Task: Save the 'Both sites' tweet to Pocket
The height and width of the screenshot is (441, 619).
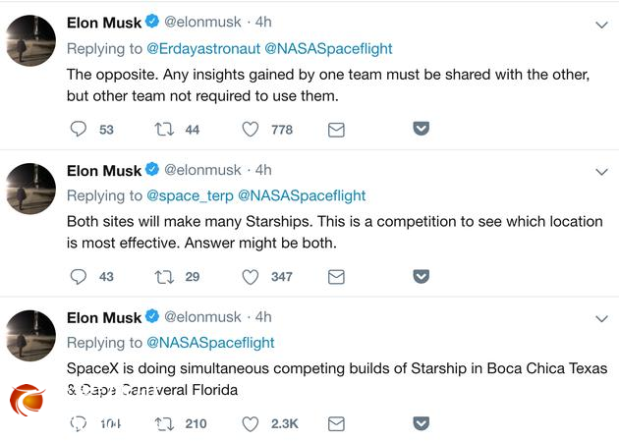Action: [421, 276]
